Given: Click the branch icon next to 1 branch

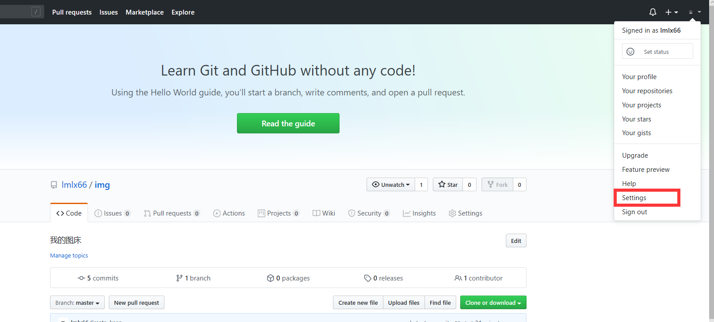Looking at the screenshot, I should pos(179,278).
